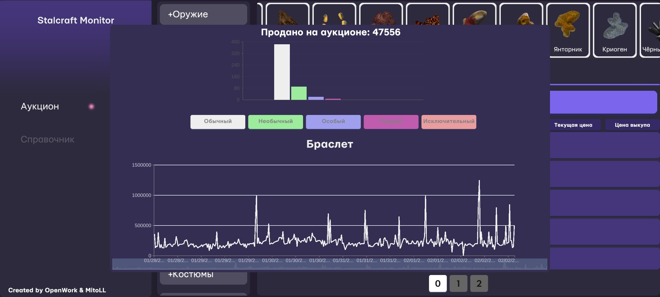Viewport: 660px width, 297px height.
Task: Open the Справочник section
Action: click(x=47, y=139)
